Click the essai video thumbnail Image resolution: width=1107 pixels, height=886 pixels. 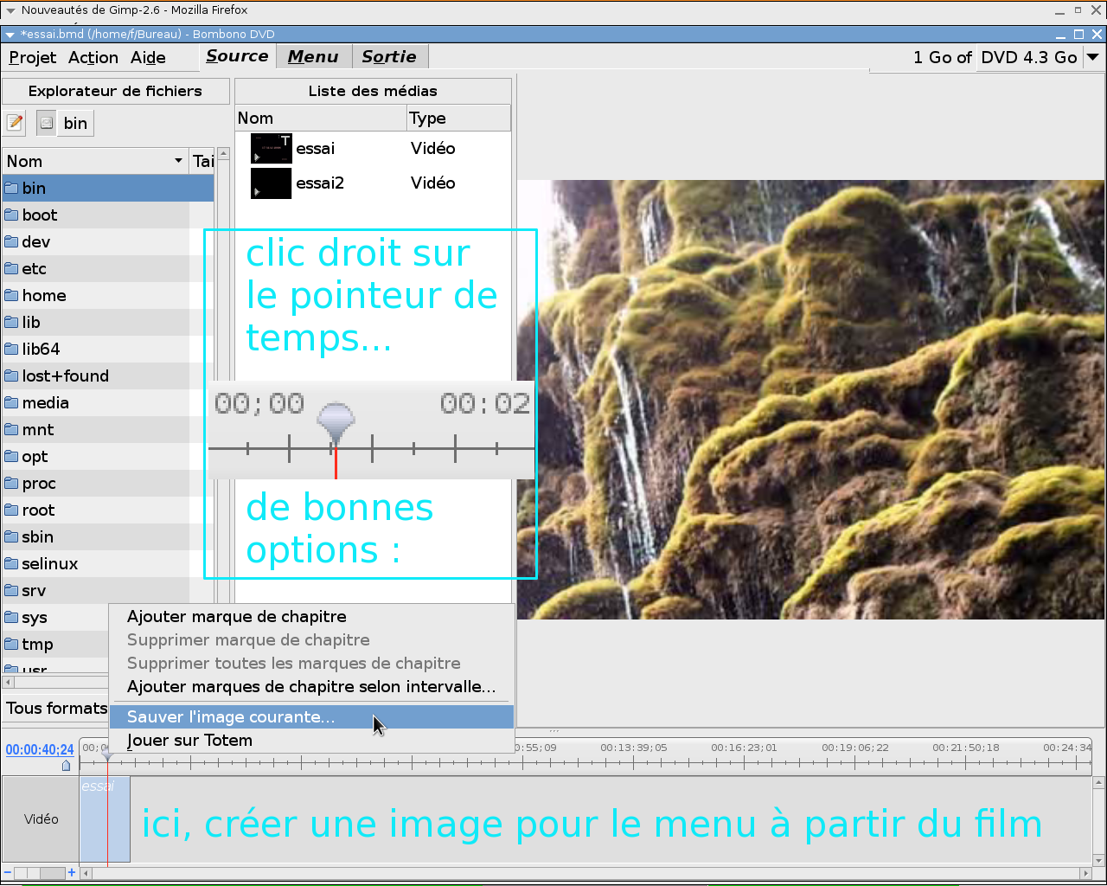click(271, 149)
